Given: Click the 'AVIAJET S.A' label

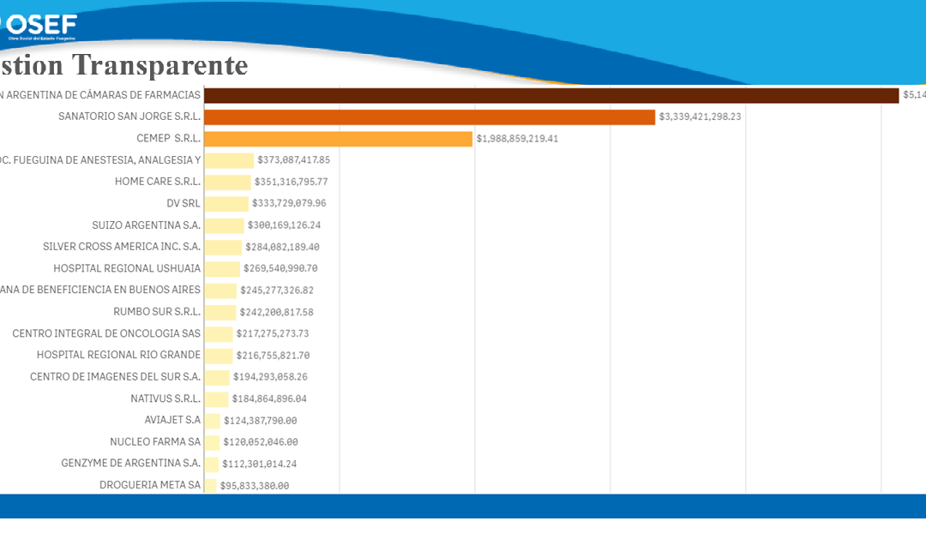Looking at the screenshot, I should (x=172, y=420).
